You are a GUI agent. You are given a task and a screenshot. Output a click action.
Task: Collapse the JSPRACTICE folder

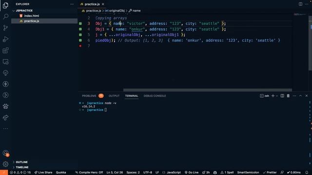click(x=24, y=11)
